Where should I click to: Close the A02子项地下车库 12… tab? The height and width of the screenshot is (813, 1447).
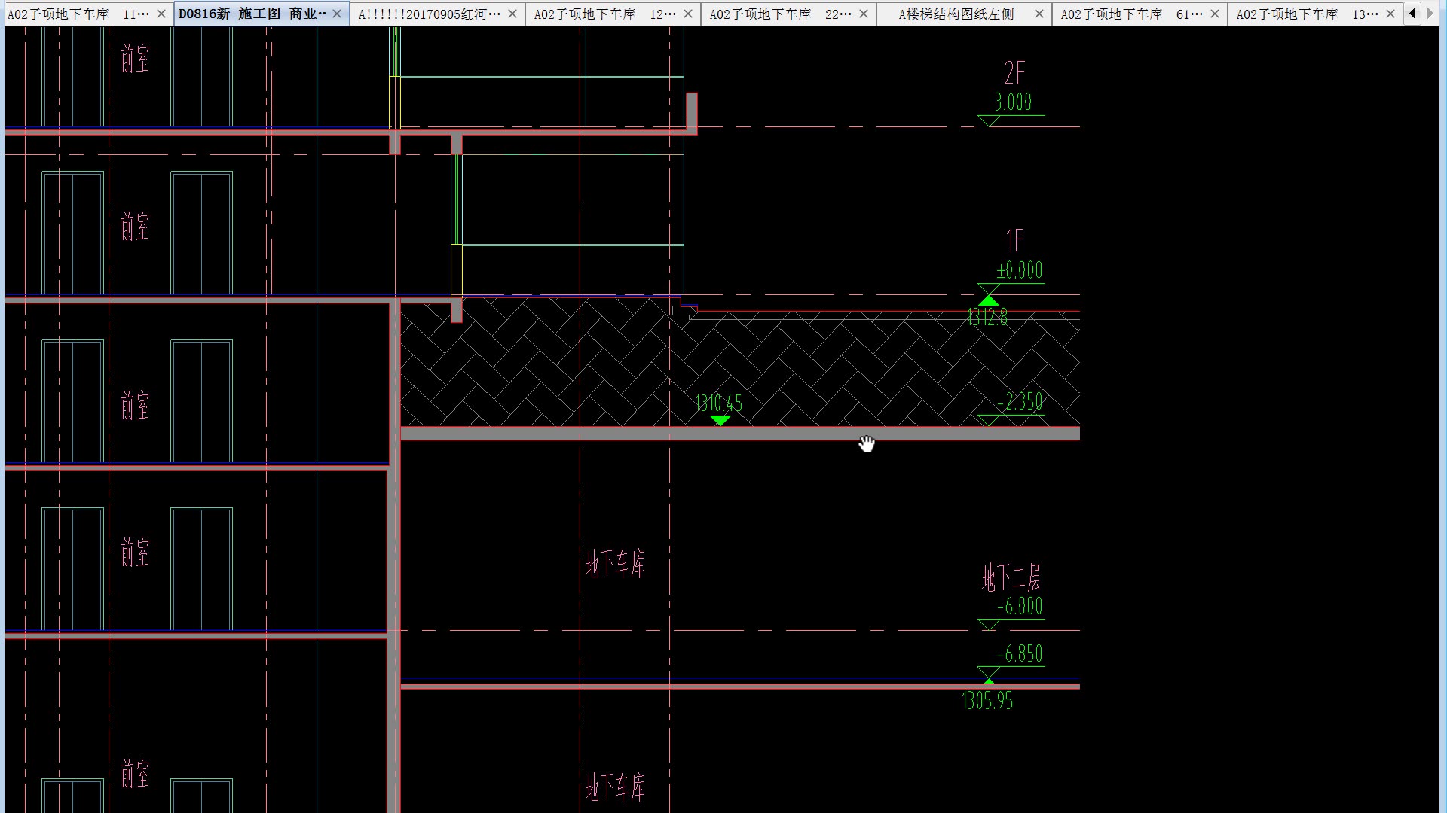coord(688,14)
